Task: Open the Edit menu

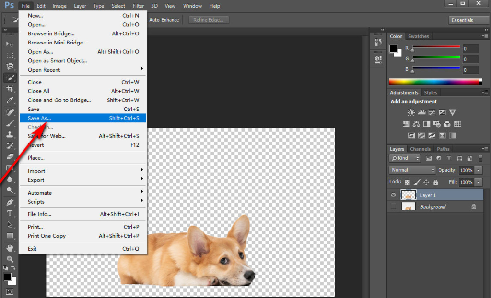Action: click(40, 6)
